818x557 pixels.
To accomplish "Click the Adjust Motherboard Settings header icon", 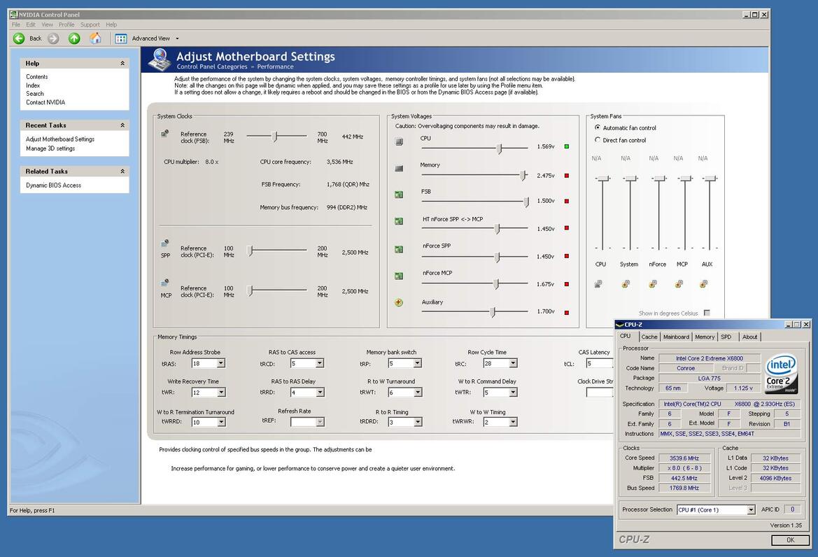I will pos(160,59).
